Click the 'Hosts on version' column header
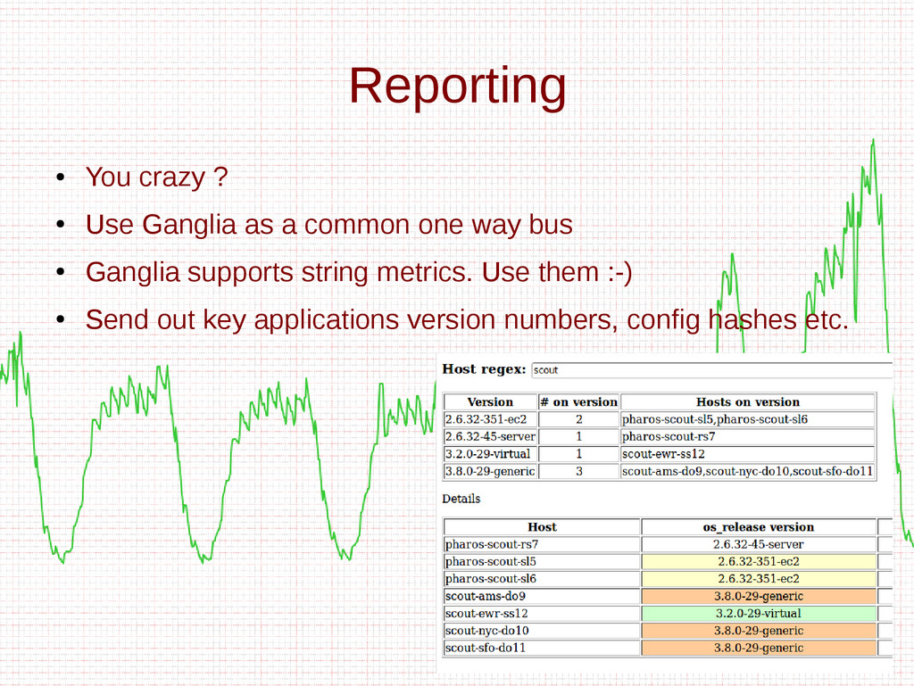This screenshot has height=686, width=914. pos(748,401)
